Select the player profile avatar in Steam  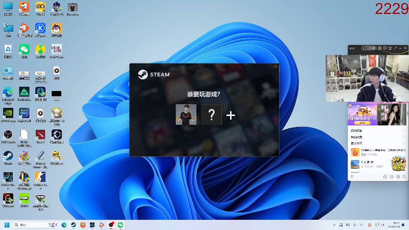pyautogui.click(x=186, y=114)
